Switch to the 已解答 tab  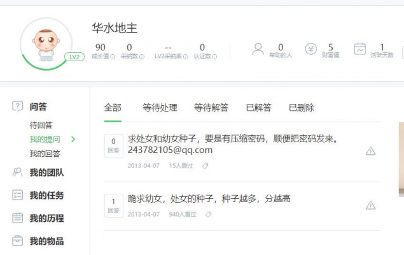tap(259, 107)
